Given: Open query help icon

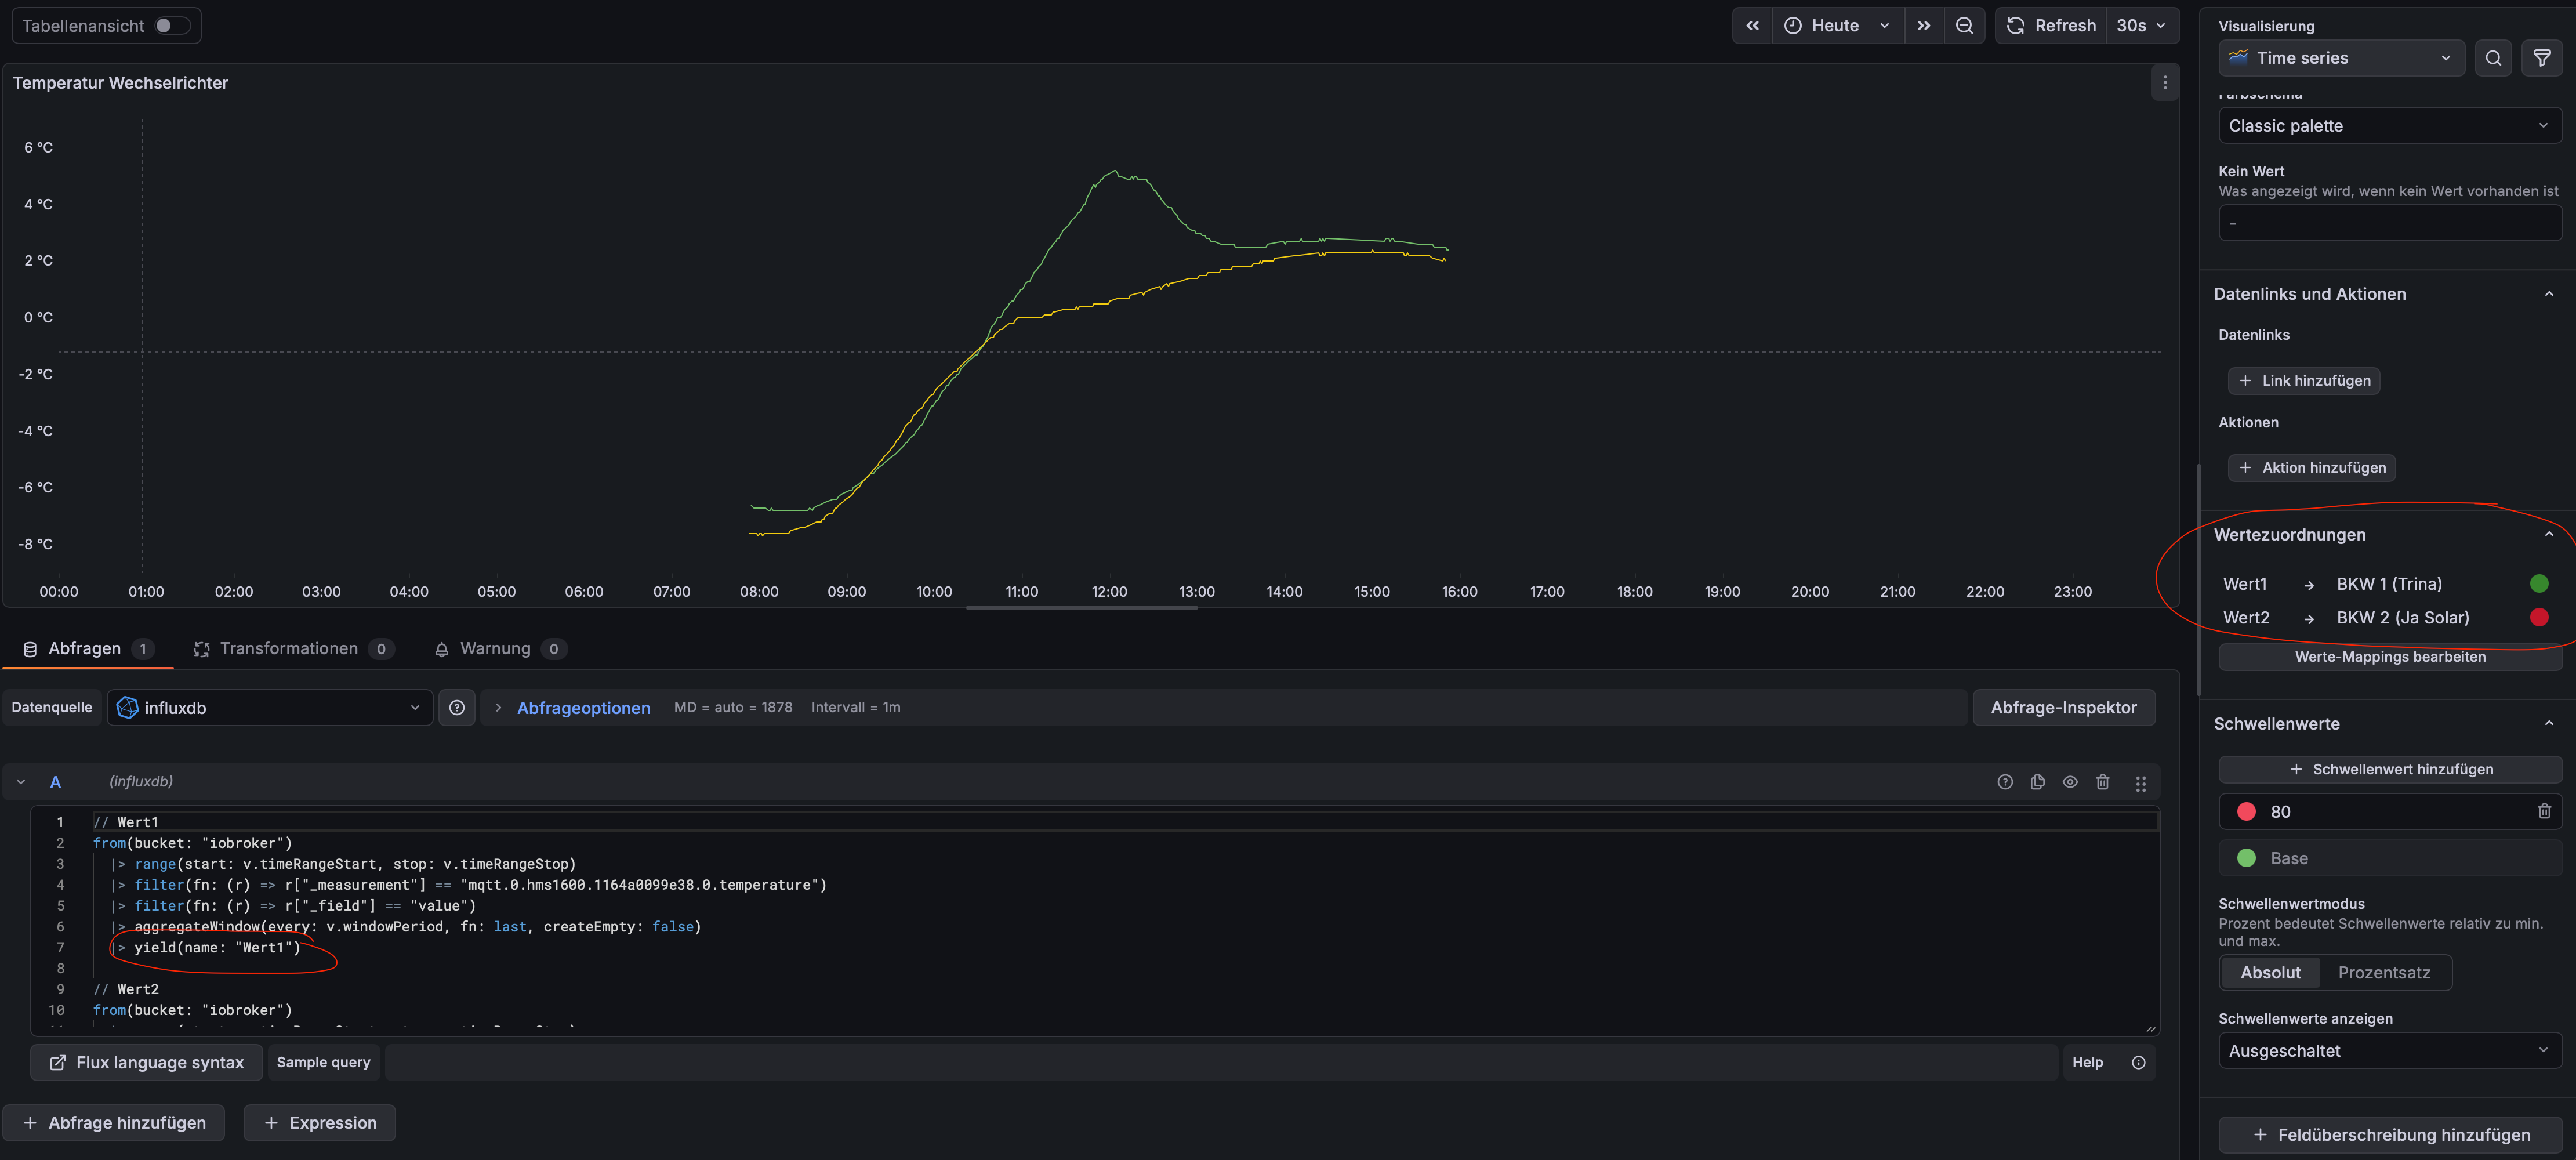Looking at the screenshot, I should tap(2004, 782).
